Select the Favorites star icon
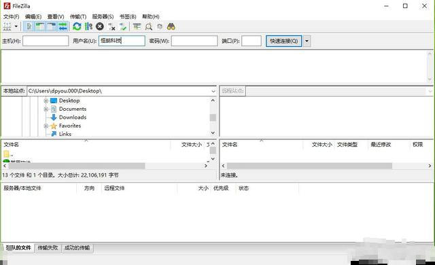 click(54, 126)
